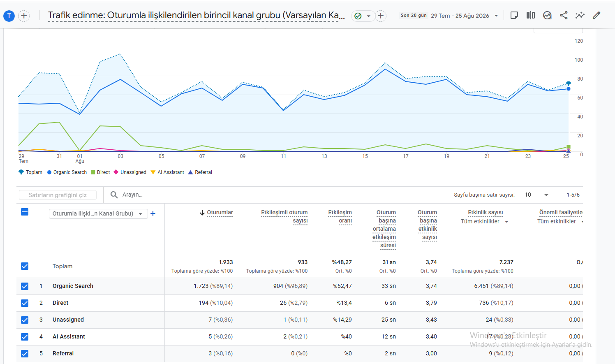Open the compare columns icon

click(x=531, y=15)
